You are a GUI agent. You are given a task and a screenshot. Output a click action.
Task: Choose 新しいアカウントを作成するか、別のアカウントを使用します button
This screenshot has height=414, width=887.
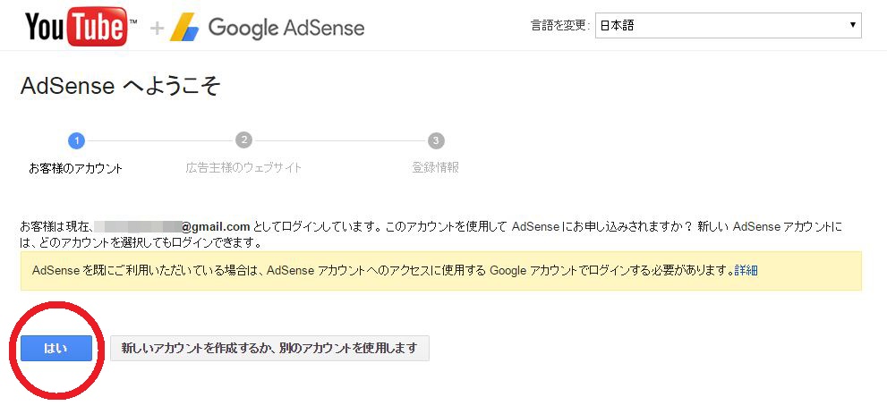click(269, 349)
